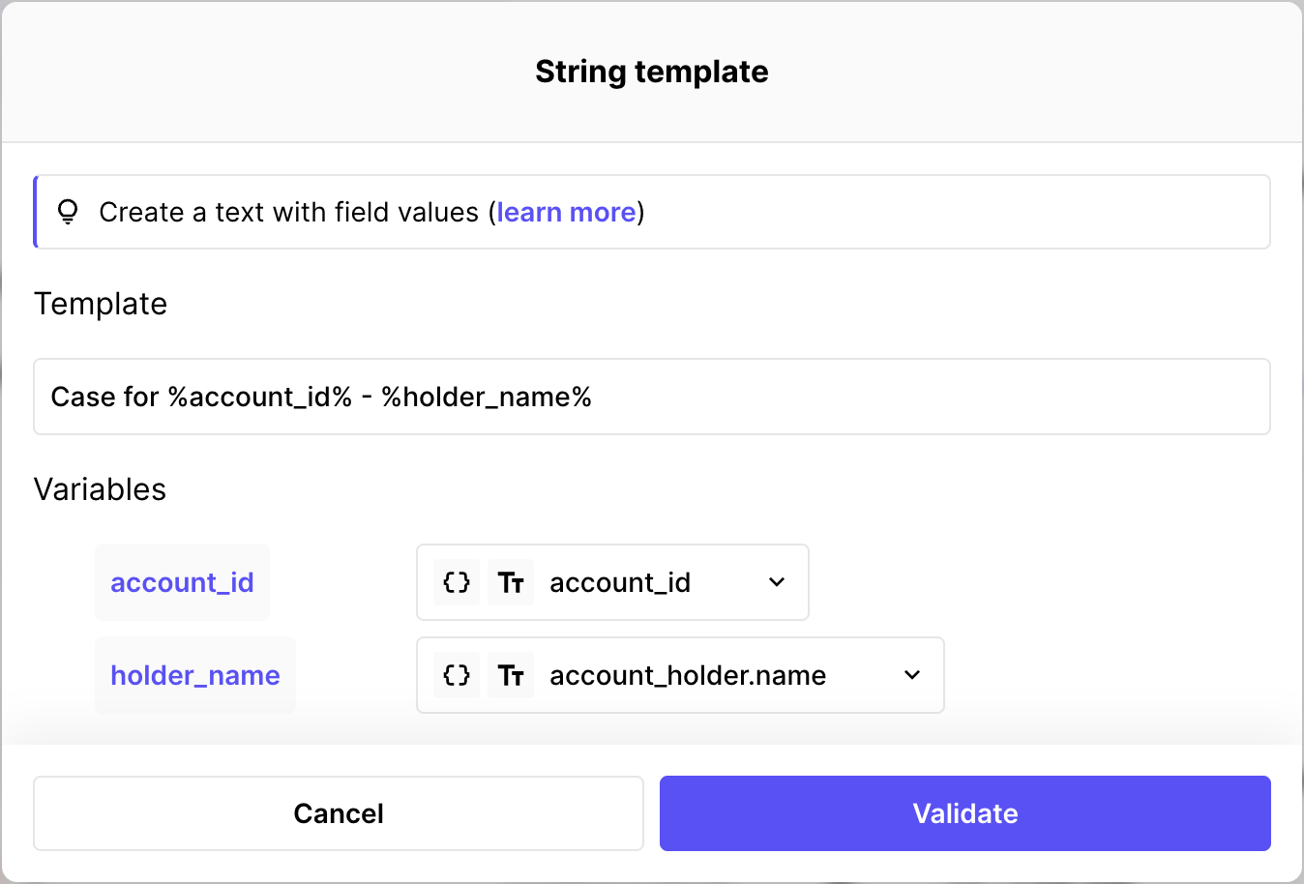Expand chevron of account_holder.name selector
The width and height of the screenshot is (1304, 884).
(x=912, y=675)
